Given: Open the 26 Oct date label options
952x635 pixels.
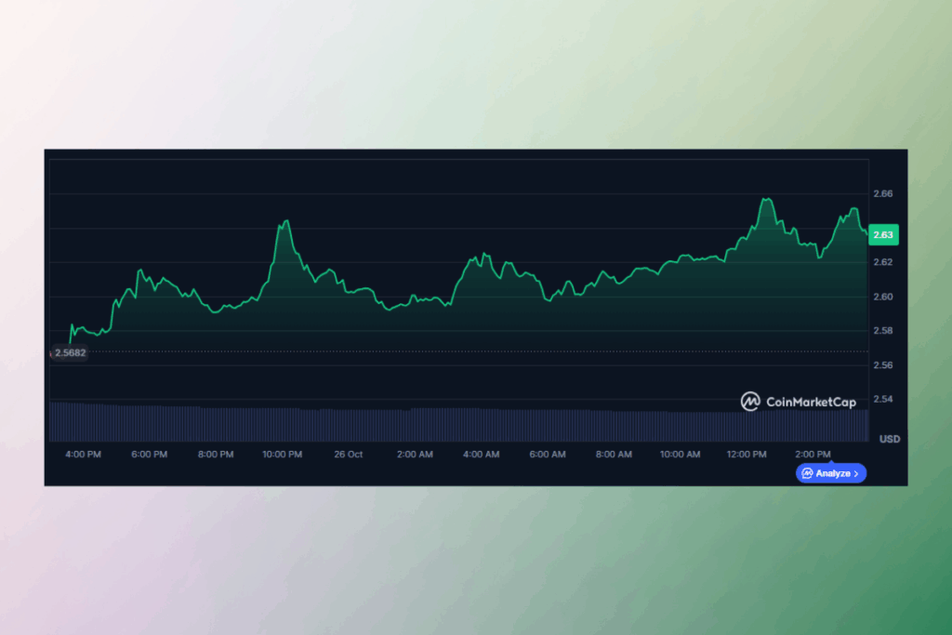Looking at the screenshot, I should click(348, 454).
